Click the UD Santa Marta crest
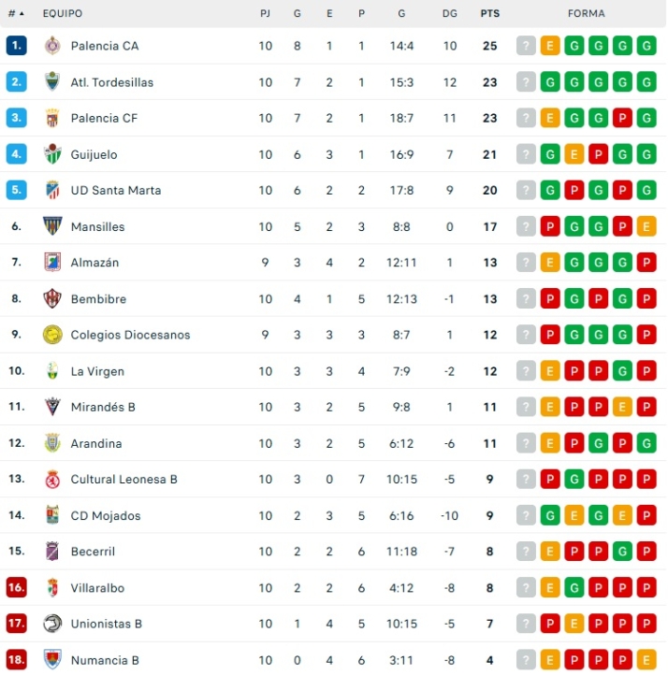Viewport: 668px width, 676px height. [52, 191]
